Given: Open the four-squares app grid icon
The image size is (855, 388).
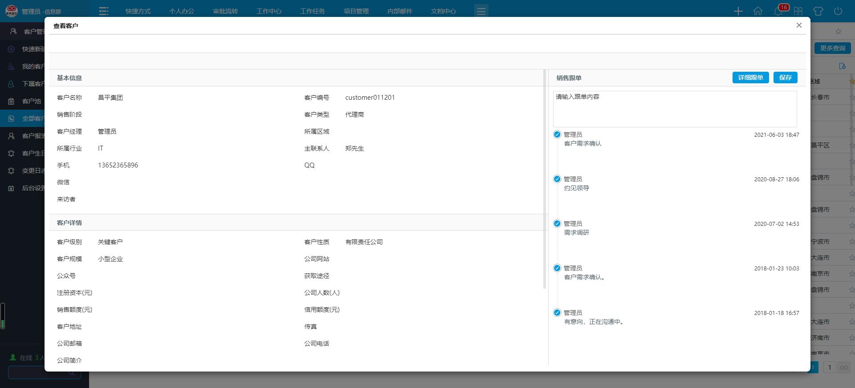Looking at the screenshot, I should (798, 11).
